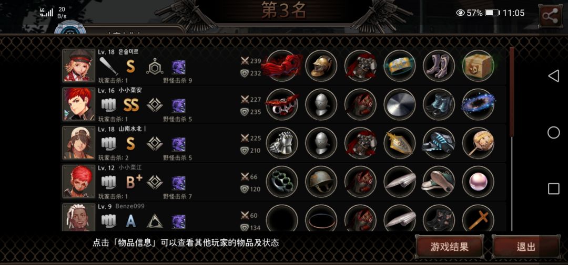Viewport: 568px width, 265px height.
Task: Click the player list vertical scrollbar
Action: coord(512,139)
